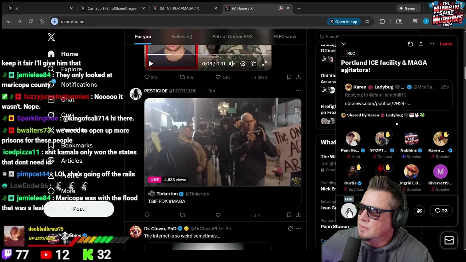Reply to the post with 378 replies

tap(151, 77)
